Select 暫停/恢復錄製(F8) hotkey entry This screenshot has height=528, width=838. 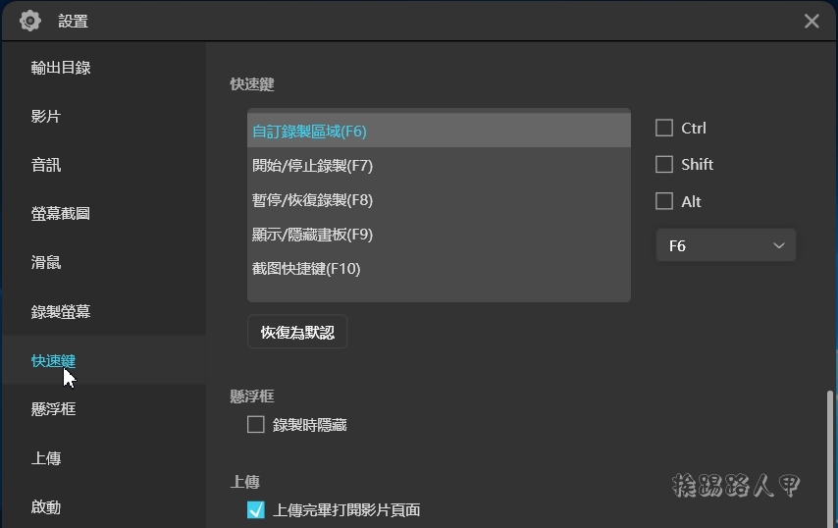click(x=439, y=200)
